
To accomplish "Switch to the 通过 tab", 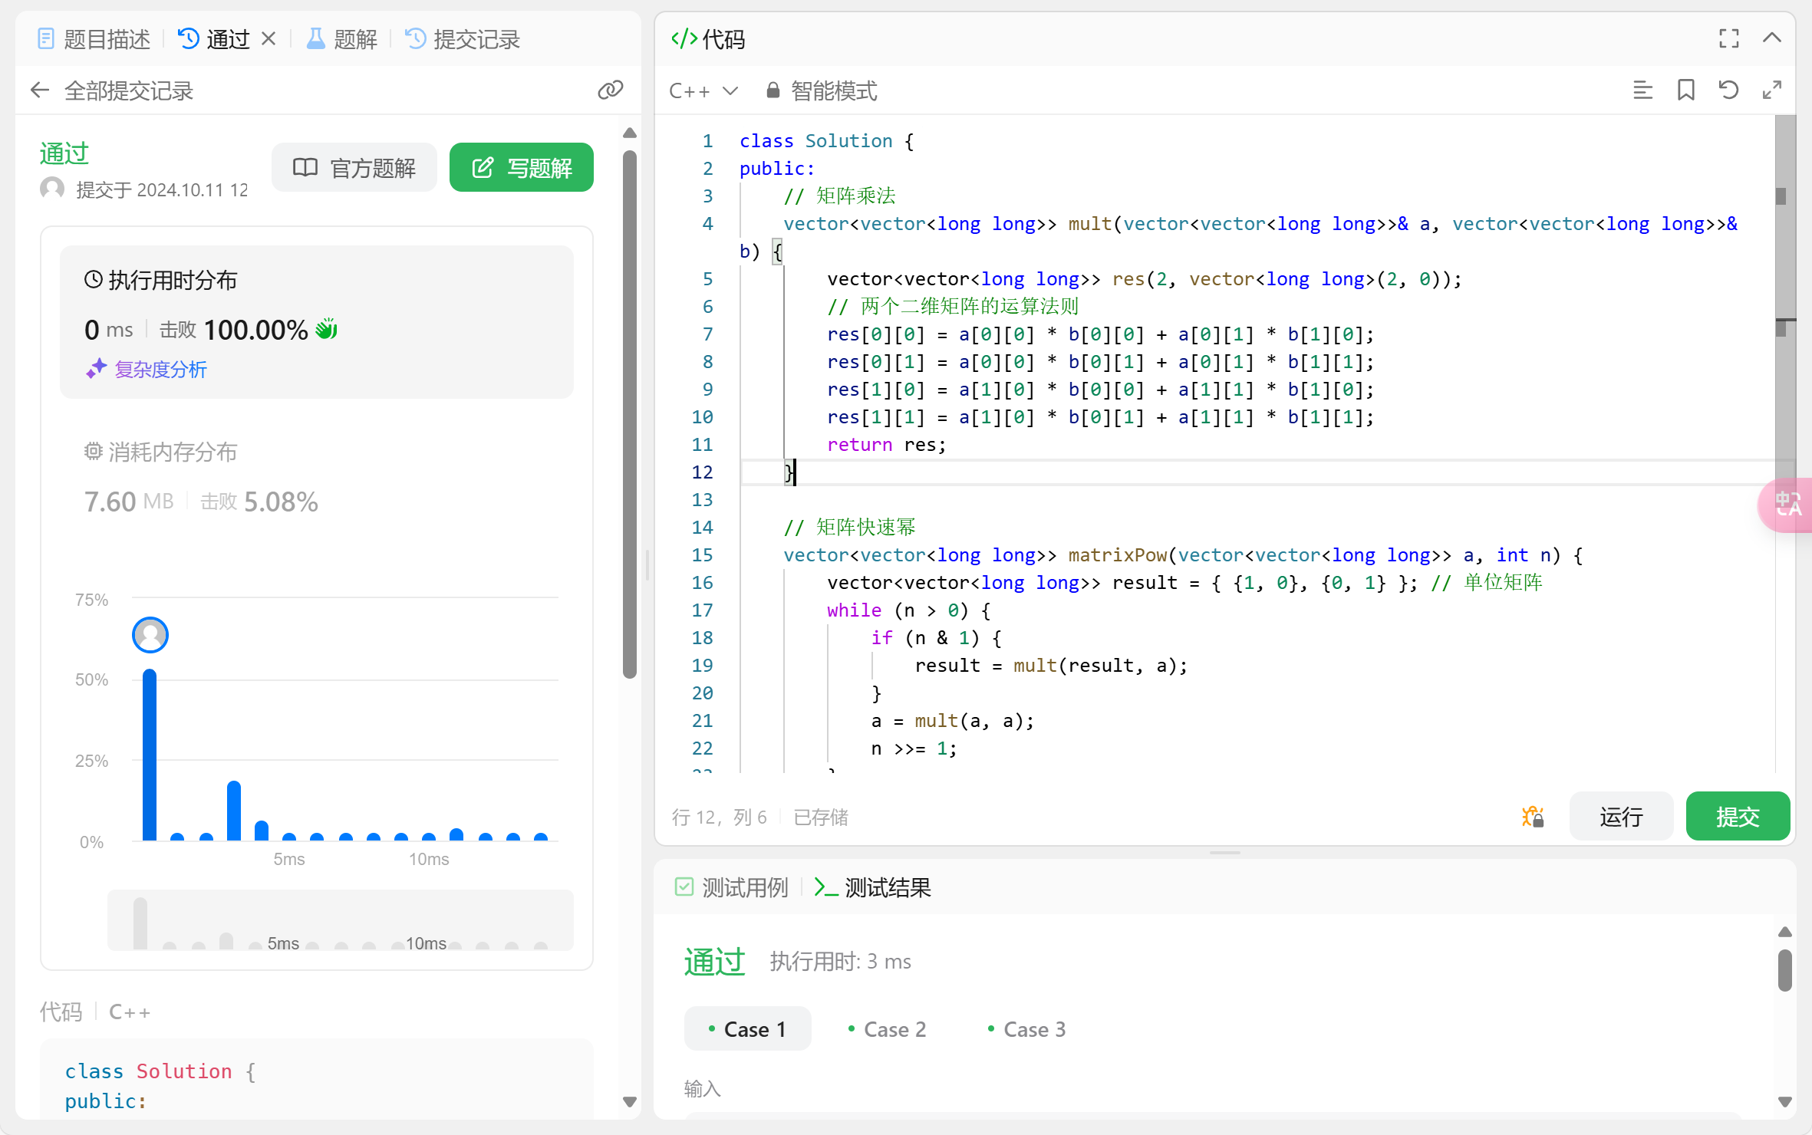I will click(214, 39).
